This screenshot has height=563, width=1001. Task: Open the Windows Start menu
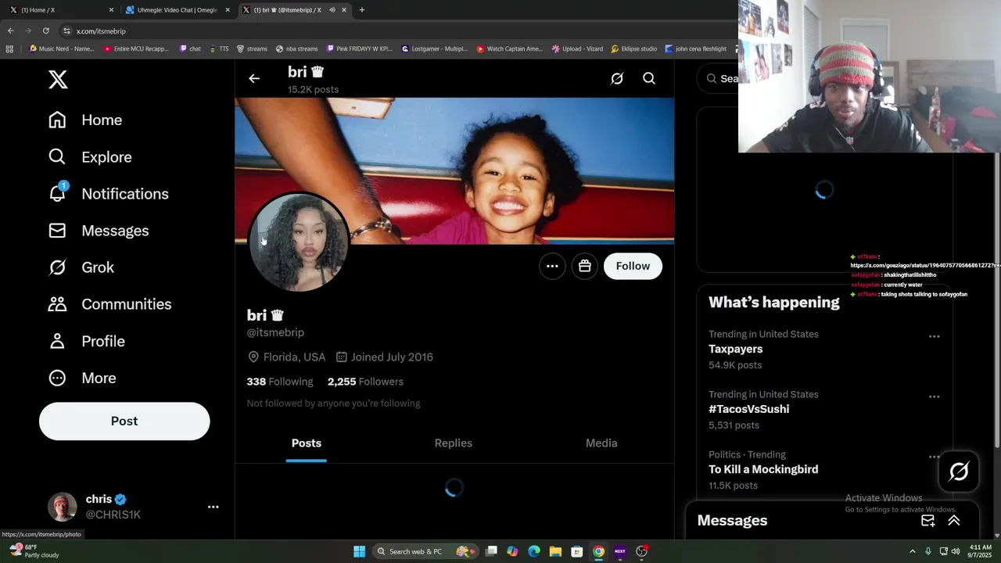(359, 551)
